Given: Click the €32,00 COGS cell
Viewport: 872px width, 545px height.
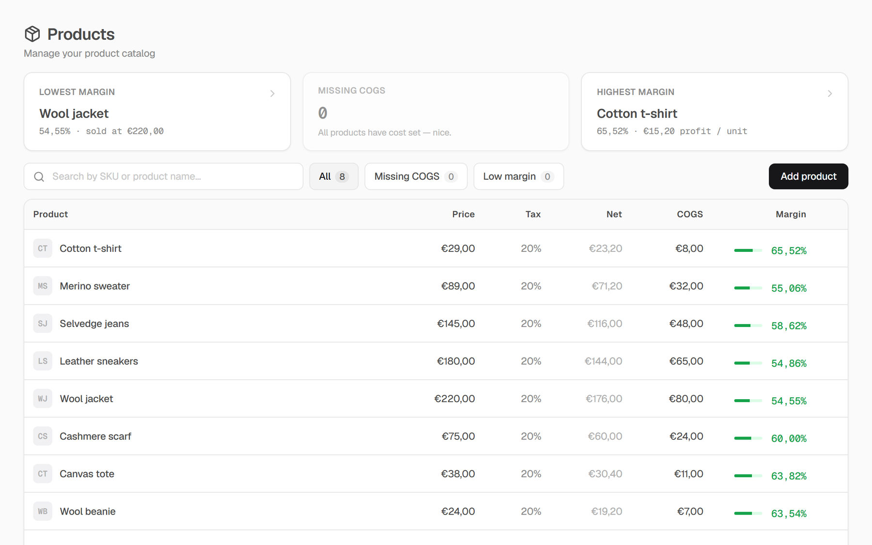Looking at the screenshot, I should [x=686, y=286].
